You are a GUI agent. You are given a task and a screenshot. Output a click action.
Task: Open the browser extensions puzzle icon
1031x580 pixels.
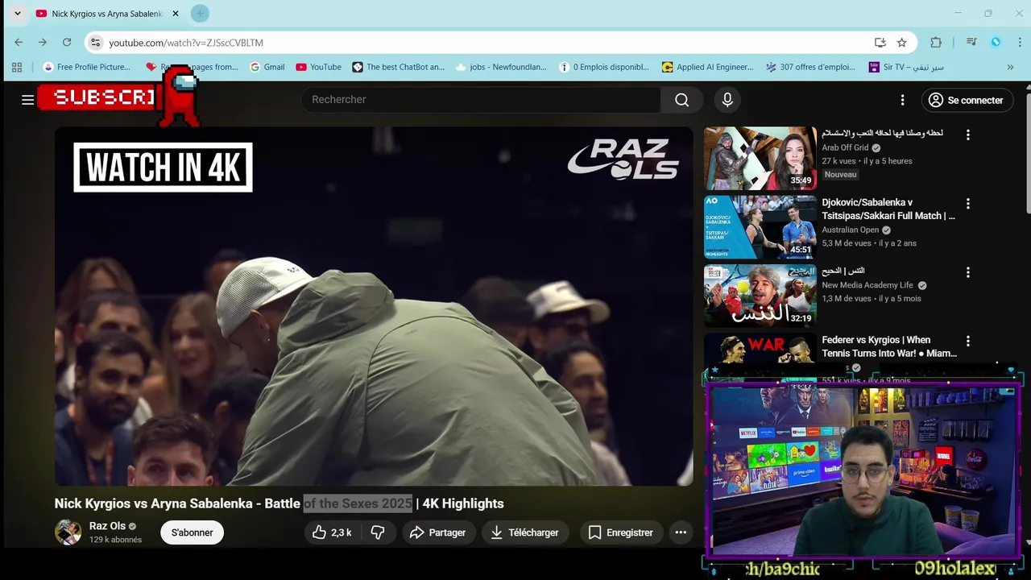(x=935, y=43)
